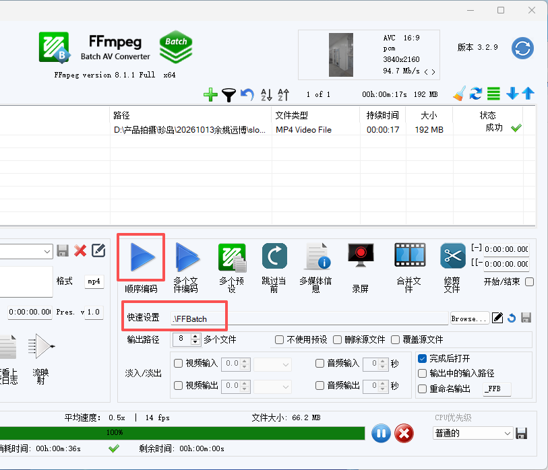This screenshot has height=470, width=548.
Task: Open the multimedia info document icon
Action: (x=317, y=257)
